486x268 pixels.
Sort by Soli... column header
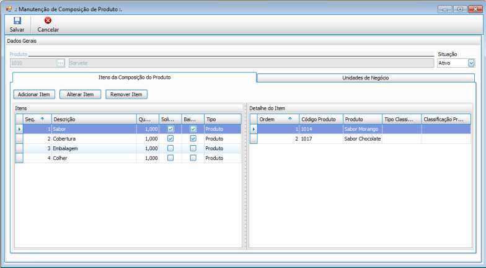tap(170, 119)
